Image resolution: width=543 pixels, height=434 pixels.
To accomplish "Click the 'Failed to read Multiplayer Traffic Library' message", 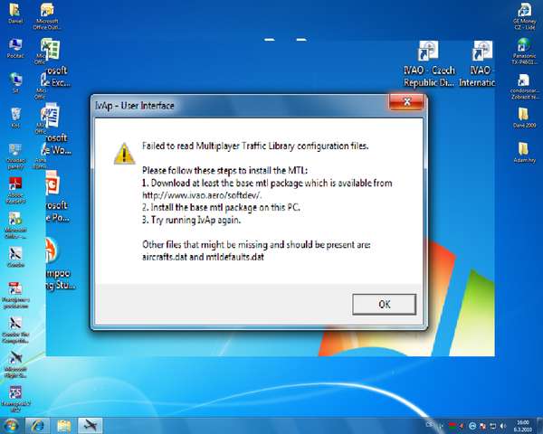I will [255, 146].
